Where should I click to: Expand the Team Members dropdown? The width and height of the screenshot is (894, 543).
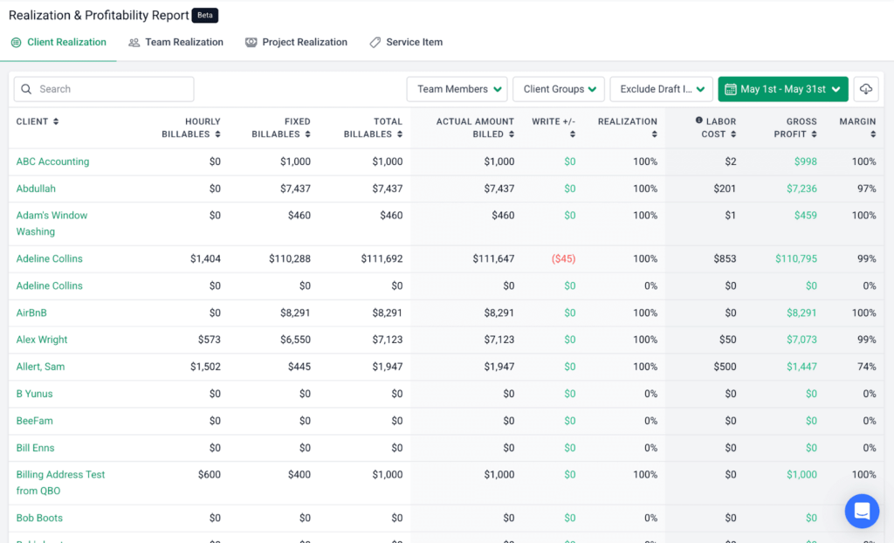(457, 89)
